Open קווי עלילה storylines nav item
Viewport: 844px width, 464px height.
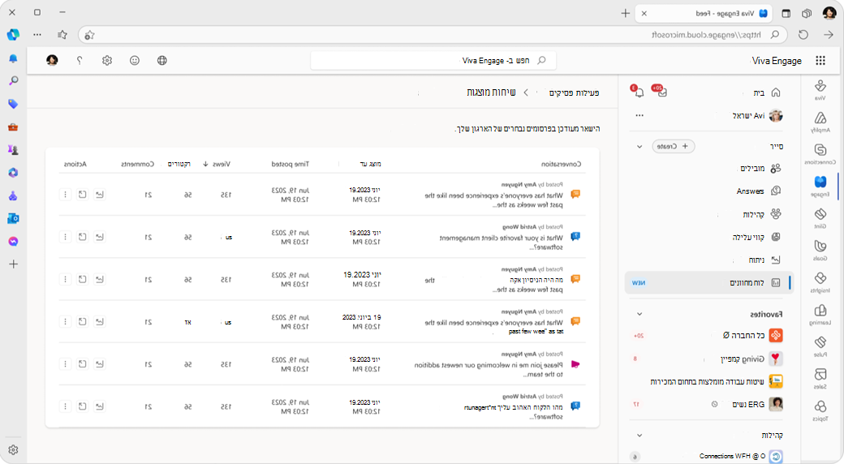(756, 237)
